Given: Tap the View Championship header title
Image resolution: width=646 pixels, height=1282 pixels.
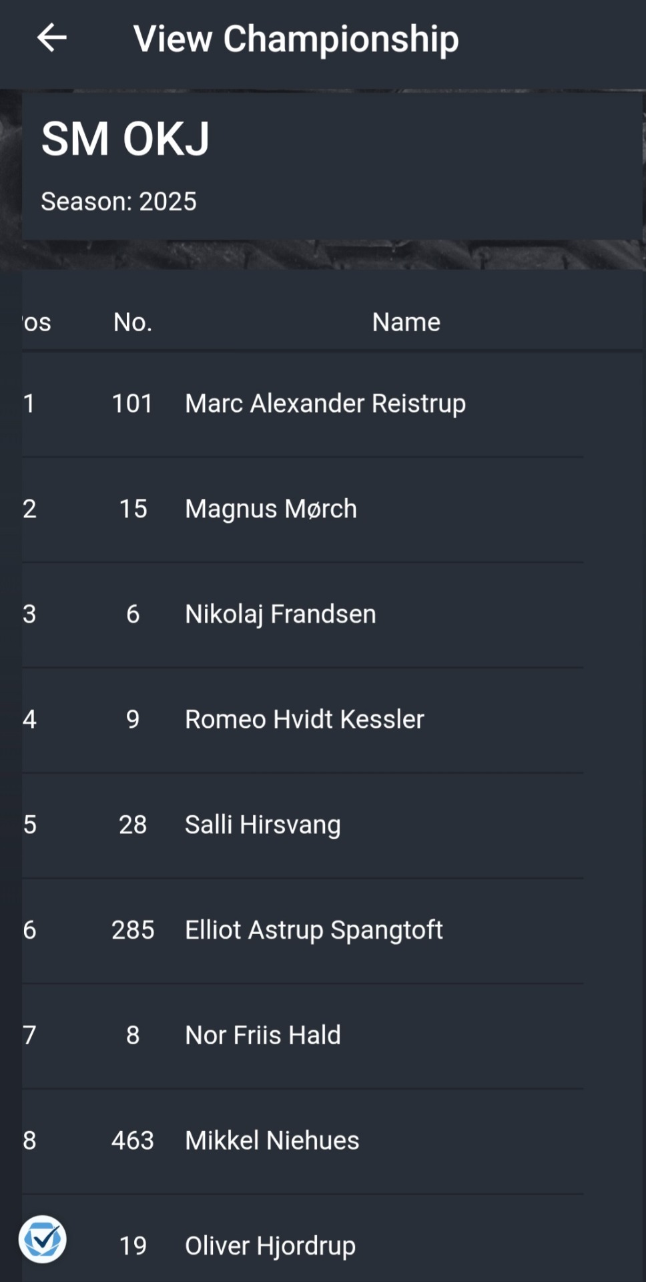Looking at the screenshot, I should 296,39.
